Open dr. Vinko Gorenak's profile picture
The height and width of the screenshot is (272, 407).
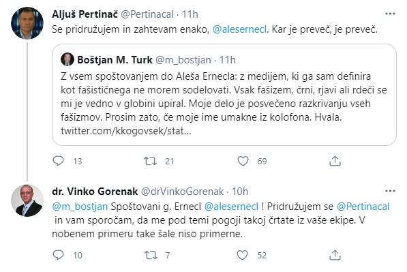tap(27, 200)
